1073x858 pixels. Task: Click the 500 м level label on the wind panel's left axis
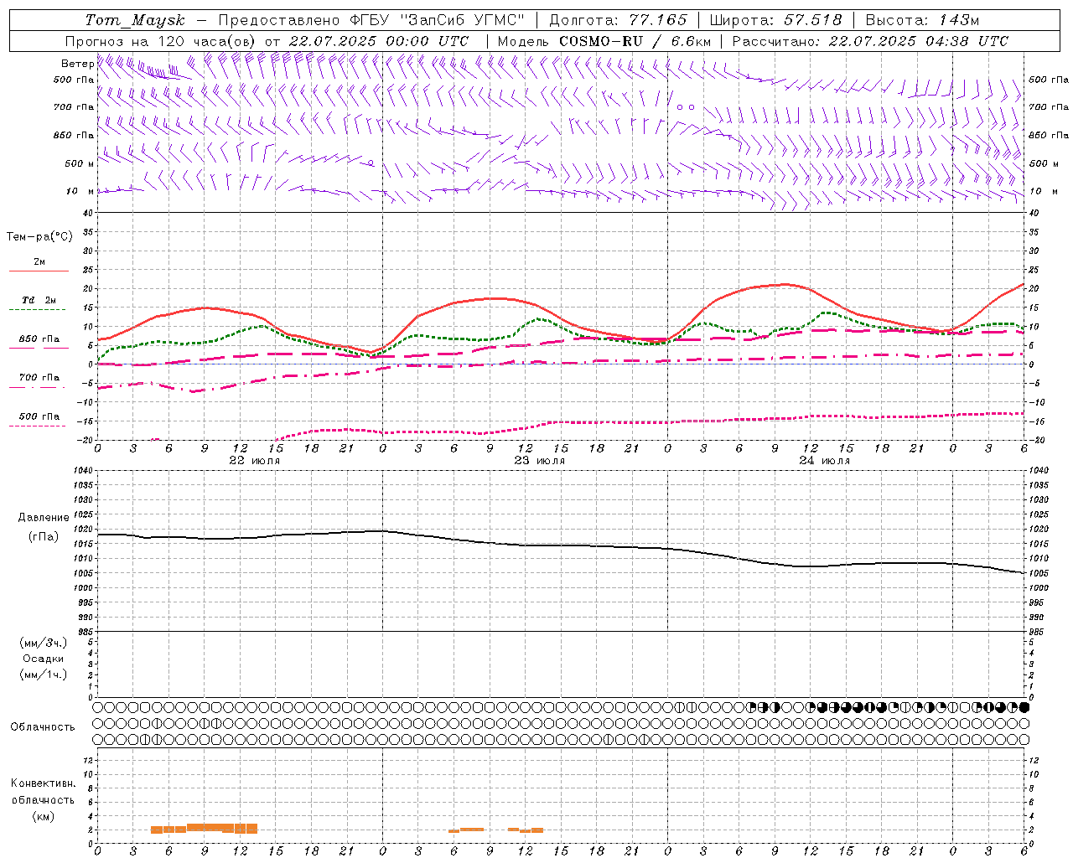80,163
